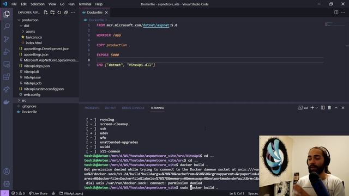Create a new folder in Explorer
This screenshot has width=349, height=196.
[52, 13]
